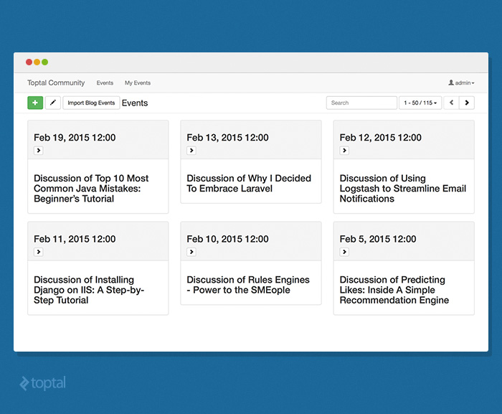Click the Feb 13, 2015 12:00 date heading

[x=227, y=138]
